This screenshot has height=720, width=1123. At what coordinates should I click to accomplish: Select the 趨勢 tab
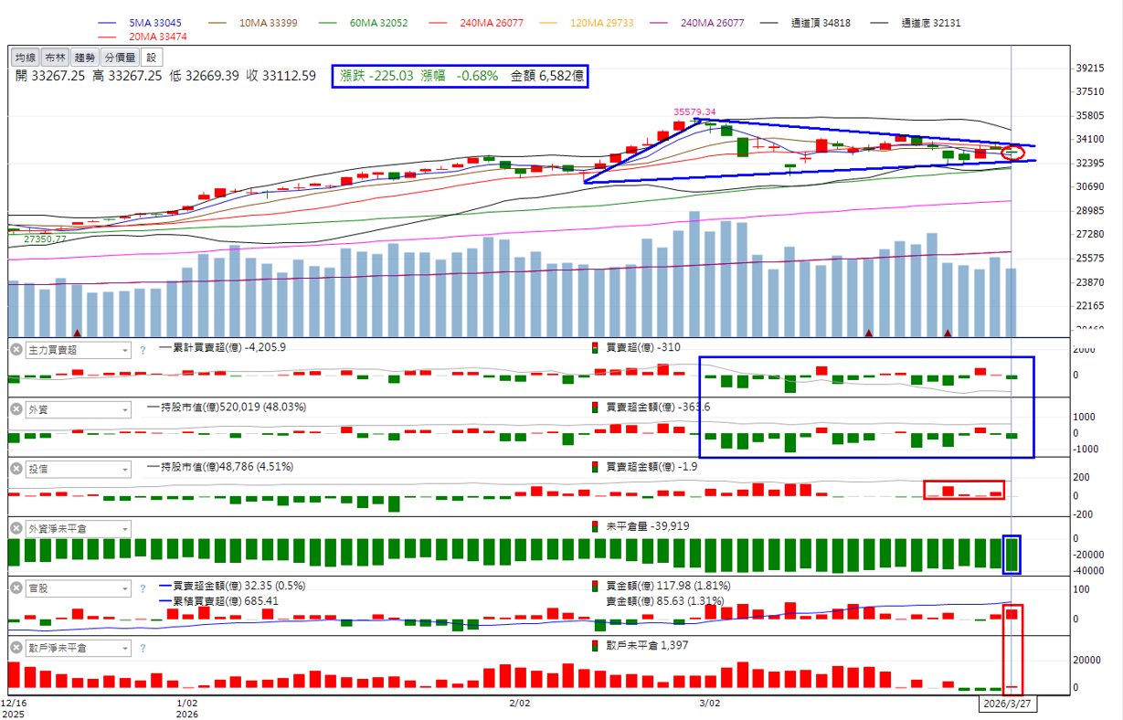tap(85, 58)
